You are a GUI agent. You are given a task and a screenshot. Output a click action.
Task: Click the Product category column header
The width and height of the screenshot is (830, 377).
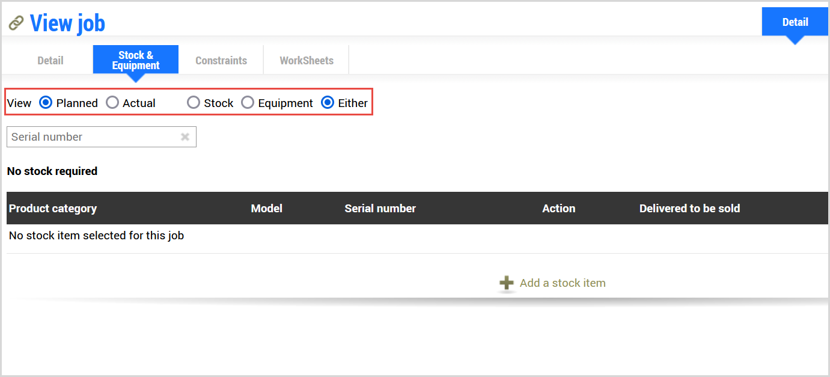pyautogui.click(x=53, y=209)
